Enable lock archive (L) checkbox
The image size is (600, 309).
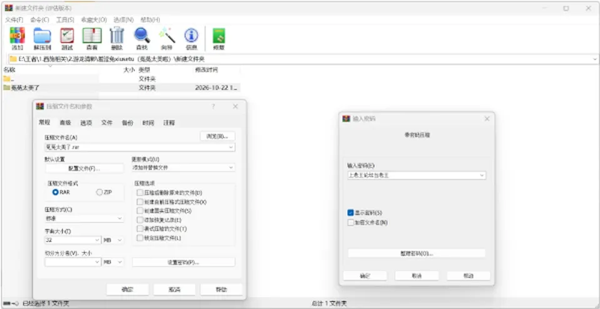click(139, 238)
